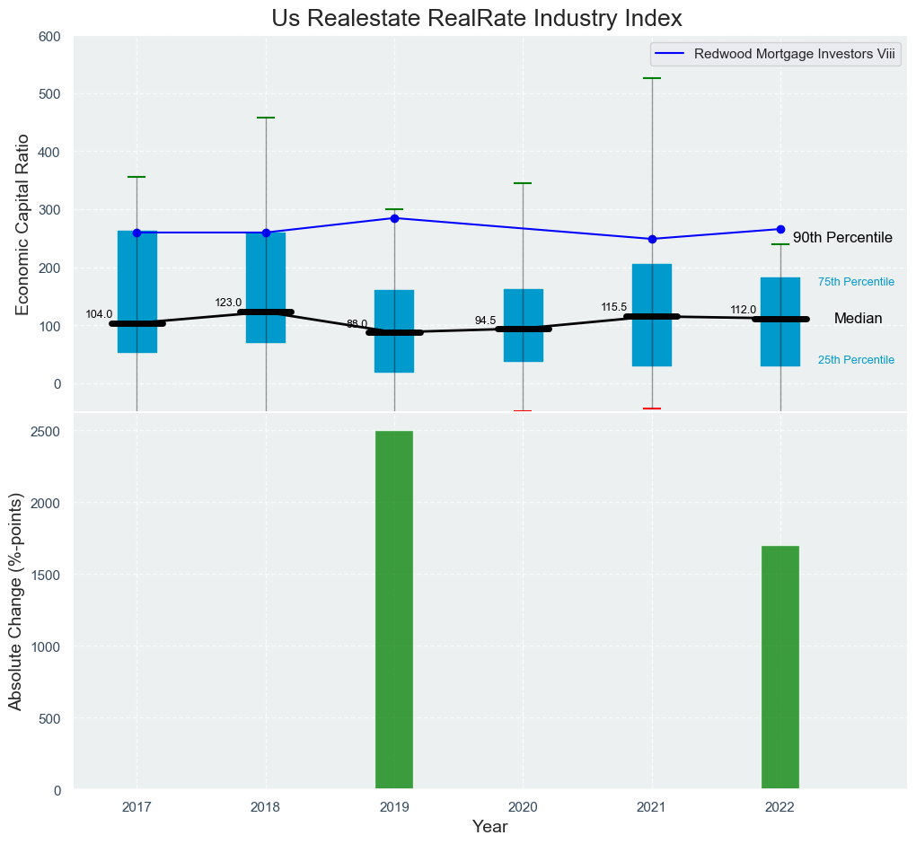Click the 123.0 median value label
Screen dimensions: 916x844
pyautogui.click(x=228, y=303)
